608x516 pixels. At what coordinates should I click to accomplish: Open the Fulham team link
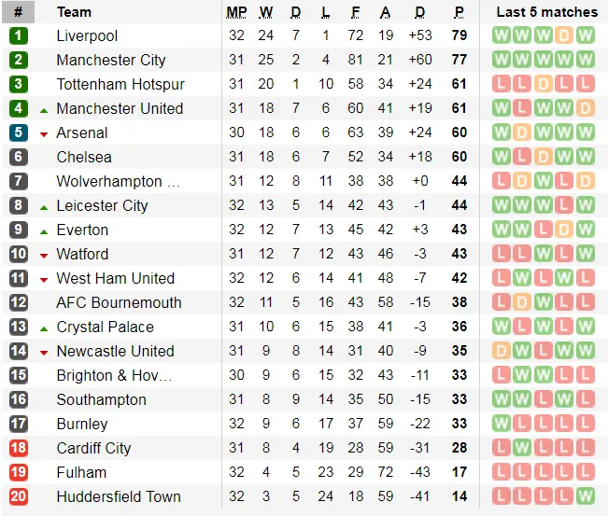81,472
